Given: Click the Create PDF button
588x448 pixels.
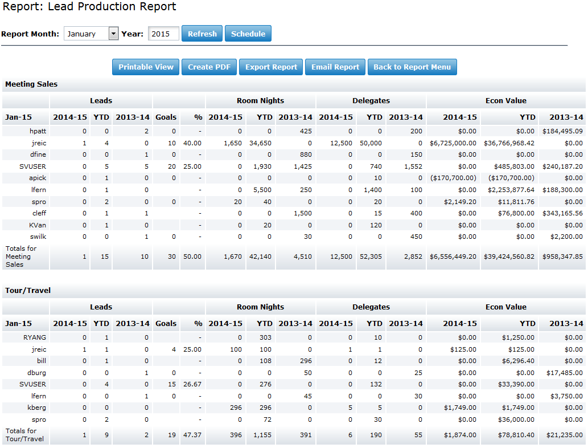Looking at the screenshot, I should (x=209, y=67).
